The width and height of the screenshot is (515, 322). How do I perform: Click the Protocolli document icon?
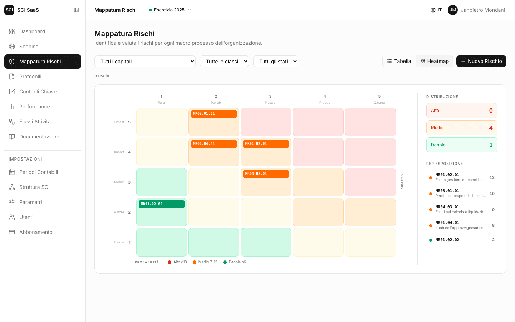12,77
